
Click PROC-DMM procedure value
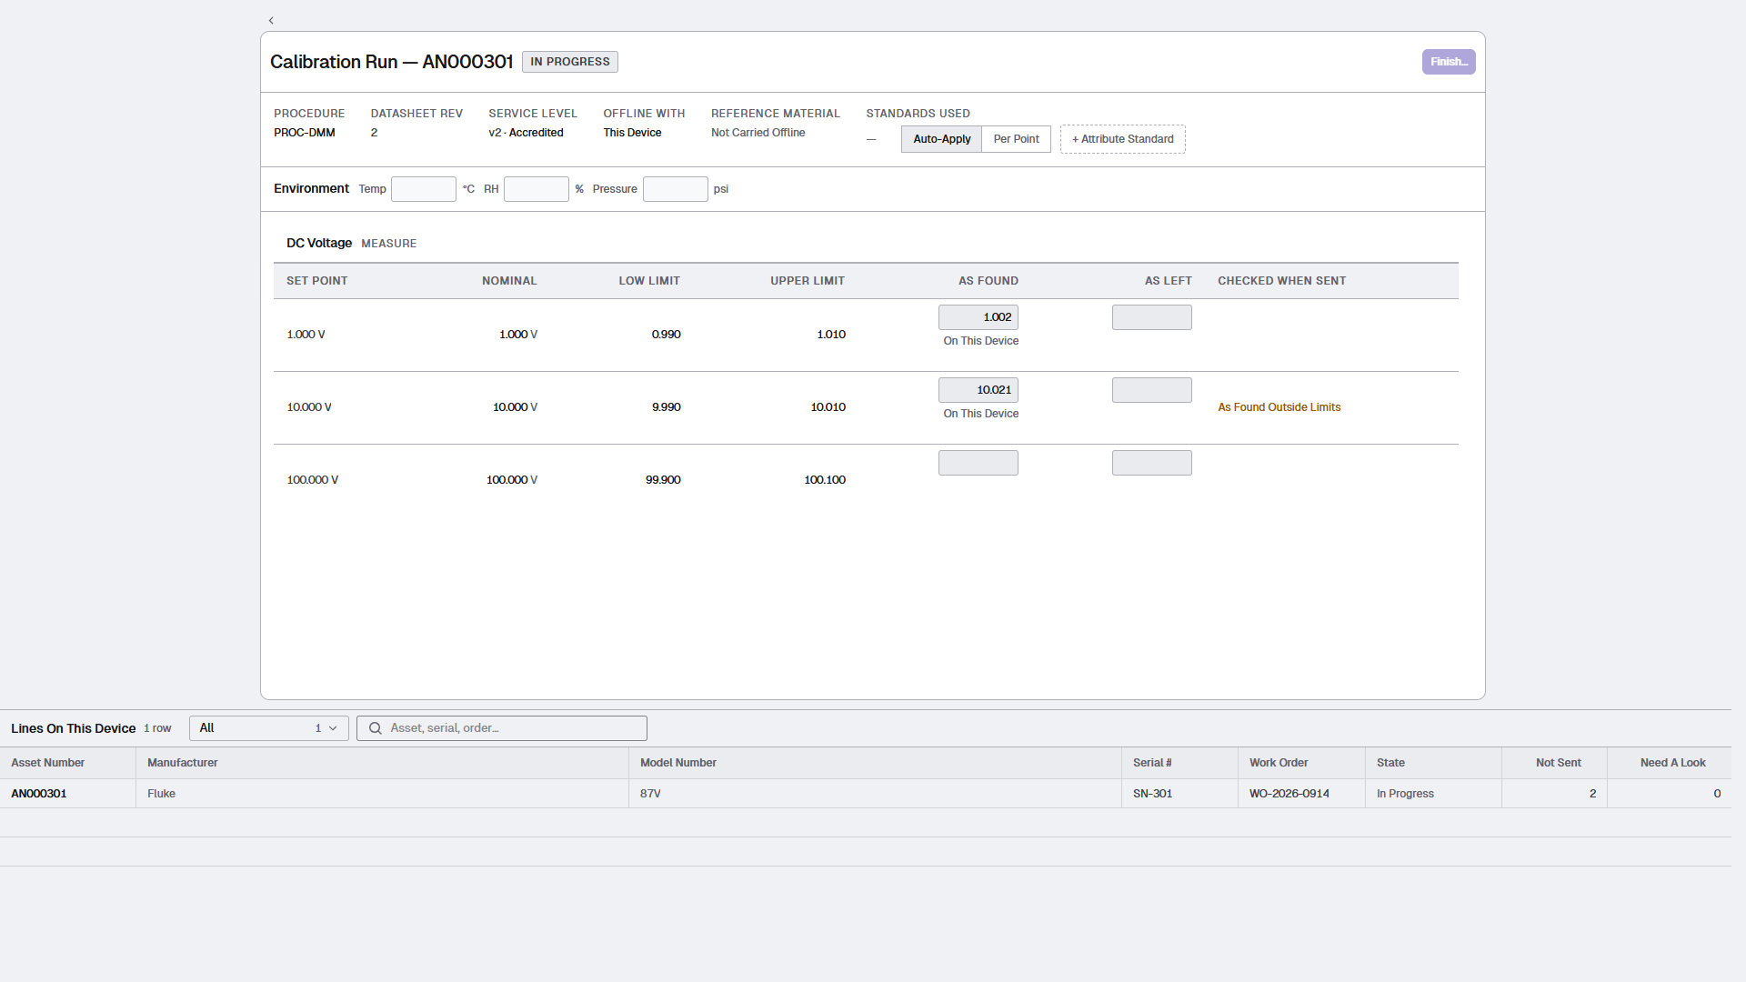305,133
